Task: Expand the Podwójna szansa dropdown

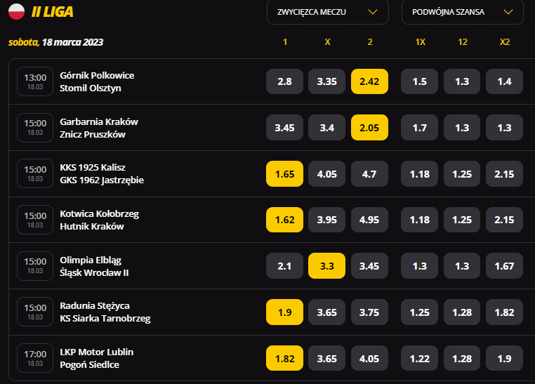Action: point(462,12)
